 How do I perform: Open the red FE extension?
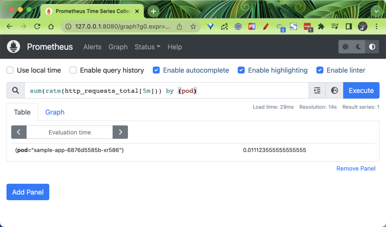tap(252, 26)
